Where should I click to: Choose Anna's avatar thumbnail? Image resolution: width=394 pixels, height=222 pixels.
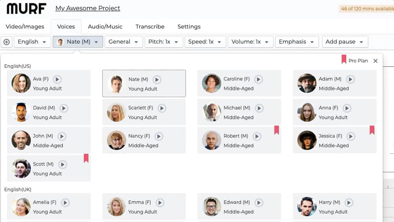307,112
